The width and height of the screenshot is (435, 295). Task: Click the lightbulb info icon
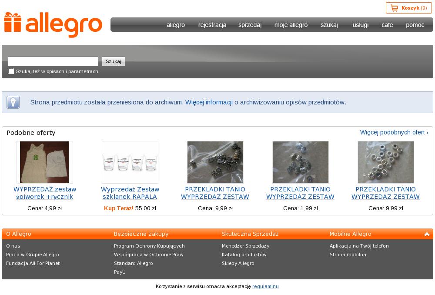(13, 102)
